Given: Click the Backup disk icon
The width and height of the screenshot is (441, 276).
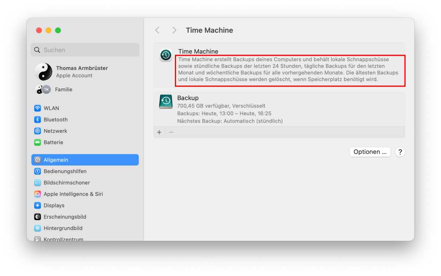Looking at the screenshot, I should (166, 101).
